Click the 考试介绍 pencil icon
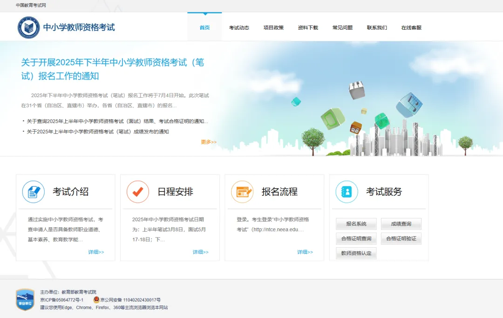The image size is (503, 318). [x=33, y=192]
